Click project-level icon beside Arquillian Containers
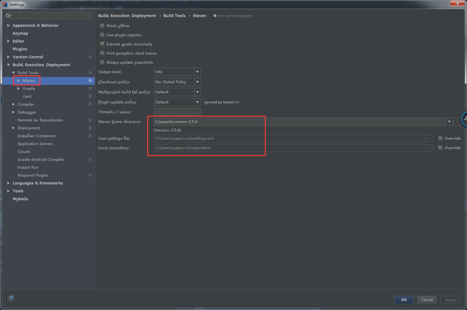467x310 pixels. pyautogui.click(x=90, y=136)
